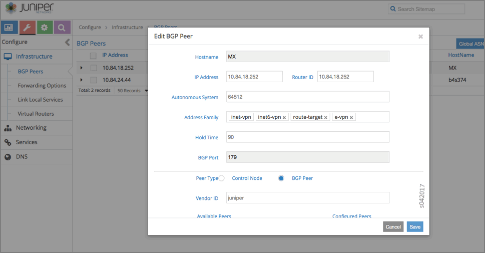The height and width of the screenshot is (253, 485).
Task: Select the BGP Peer radio button
Action: click(x=281, y=178)
